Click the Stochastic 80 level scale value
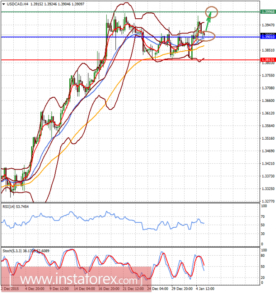This screenshot has width=276, height=293. coord(263,256)
